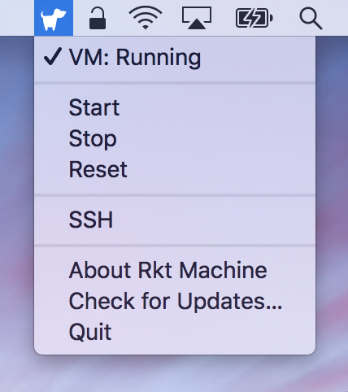348x392 pixels.
Task: Select Check for Updates…
Action: point(175,301)
